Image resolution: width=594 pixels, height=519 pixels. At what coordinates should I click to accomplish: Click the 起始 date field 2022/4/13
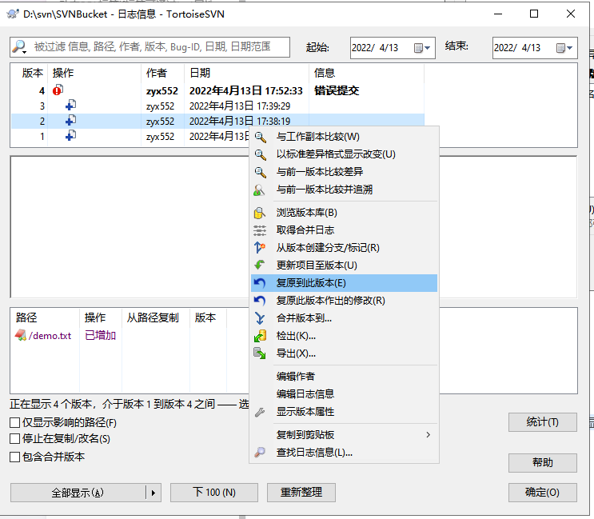point(393,48)
